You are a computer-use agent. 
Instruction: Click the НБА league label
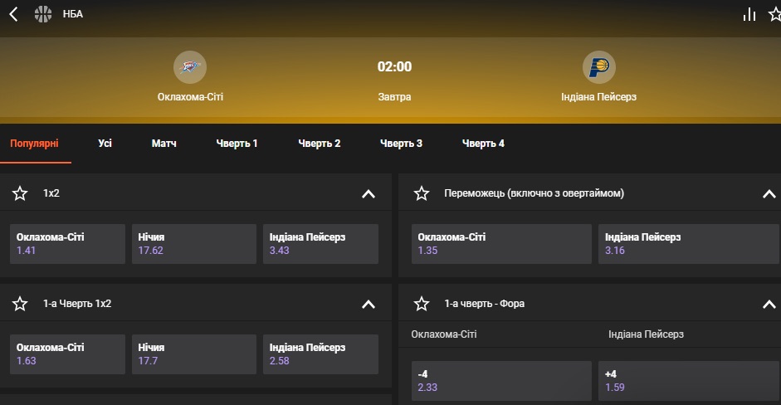click(73, 14)
